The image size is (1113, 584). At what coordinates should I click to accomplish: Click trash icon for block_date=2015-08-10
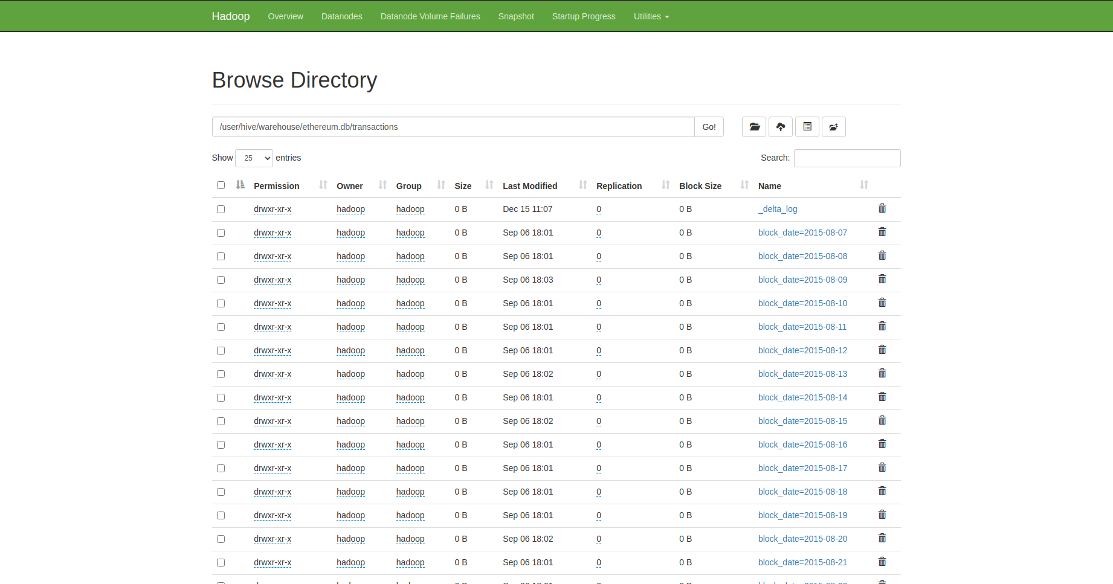tap(882, 303)
